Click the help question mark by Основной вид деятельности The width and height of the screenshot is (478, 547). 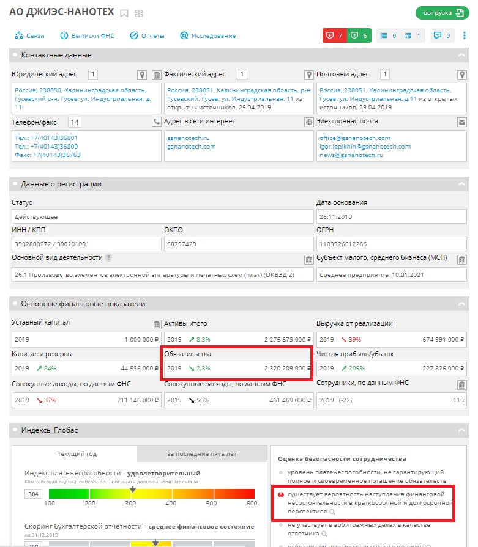(x=108, y=257)
